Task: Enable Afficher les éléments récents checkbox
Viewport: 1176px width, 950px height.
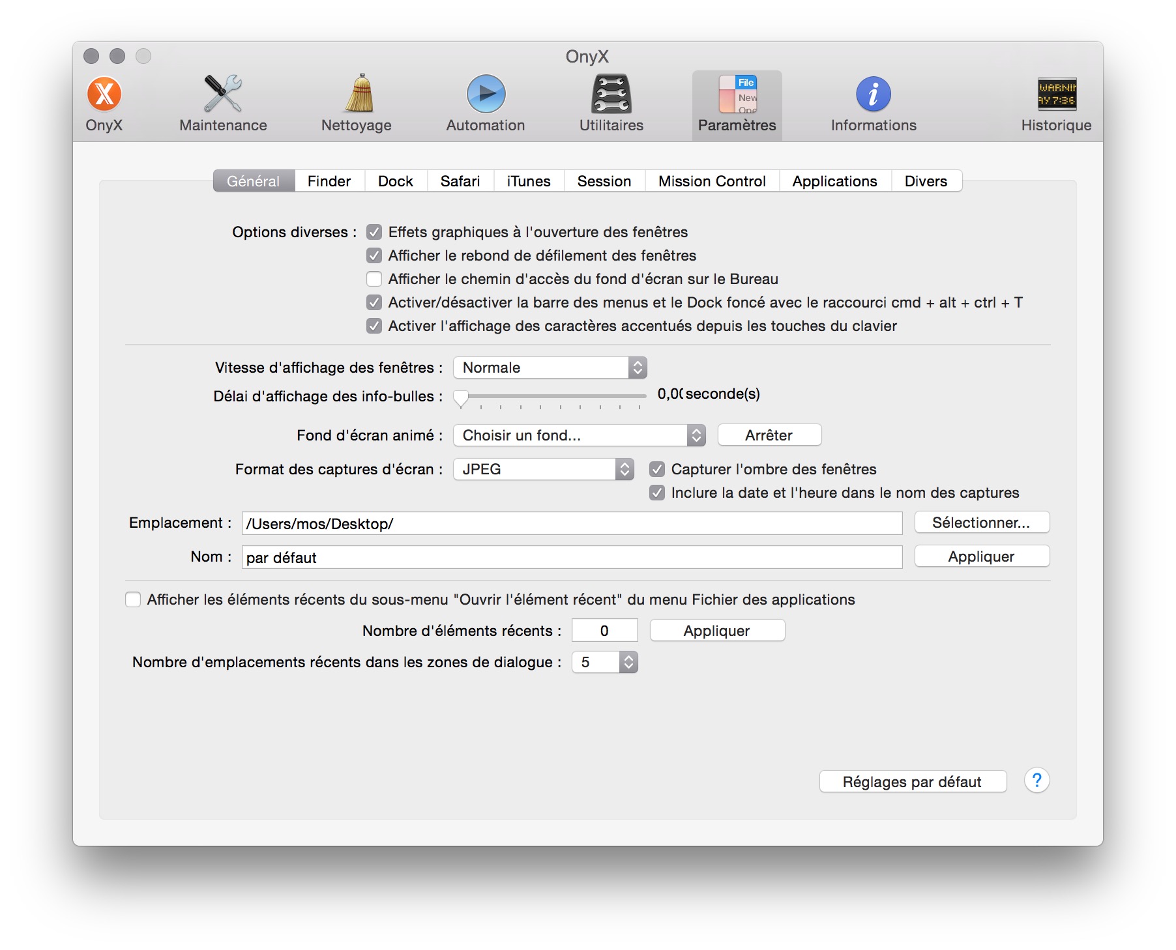Action: point(133,599)
